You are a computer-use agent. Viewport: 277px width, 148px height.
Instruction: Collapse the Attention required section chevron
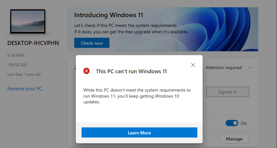250,68
